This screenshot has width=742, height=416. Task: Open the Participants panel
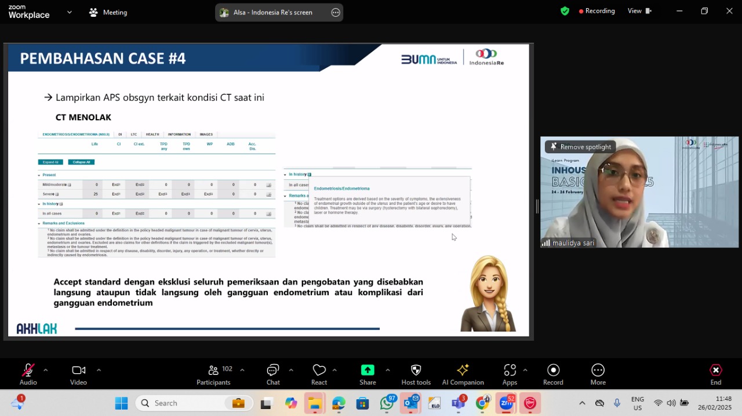tap(213, 374)
